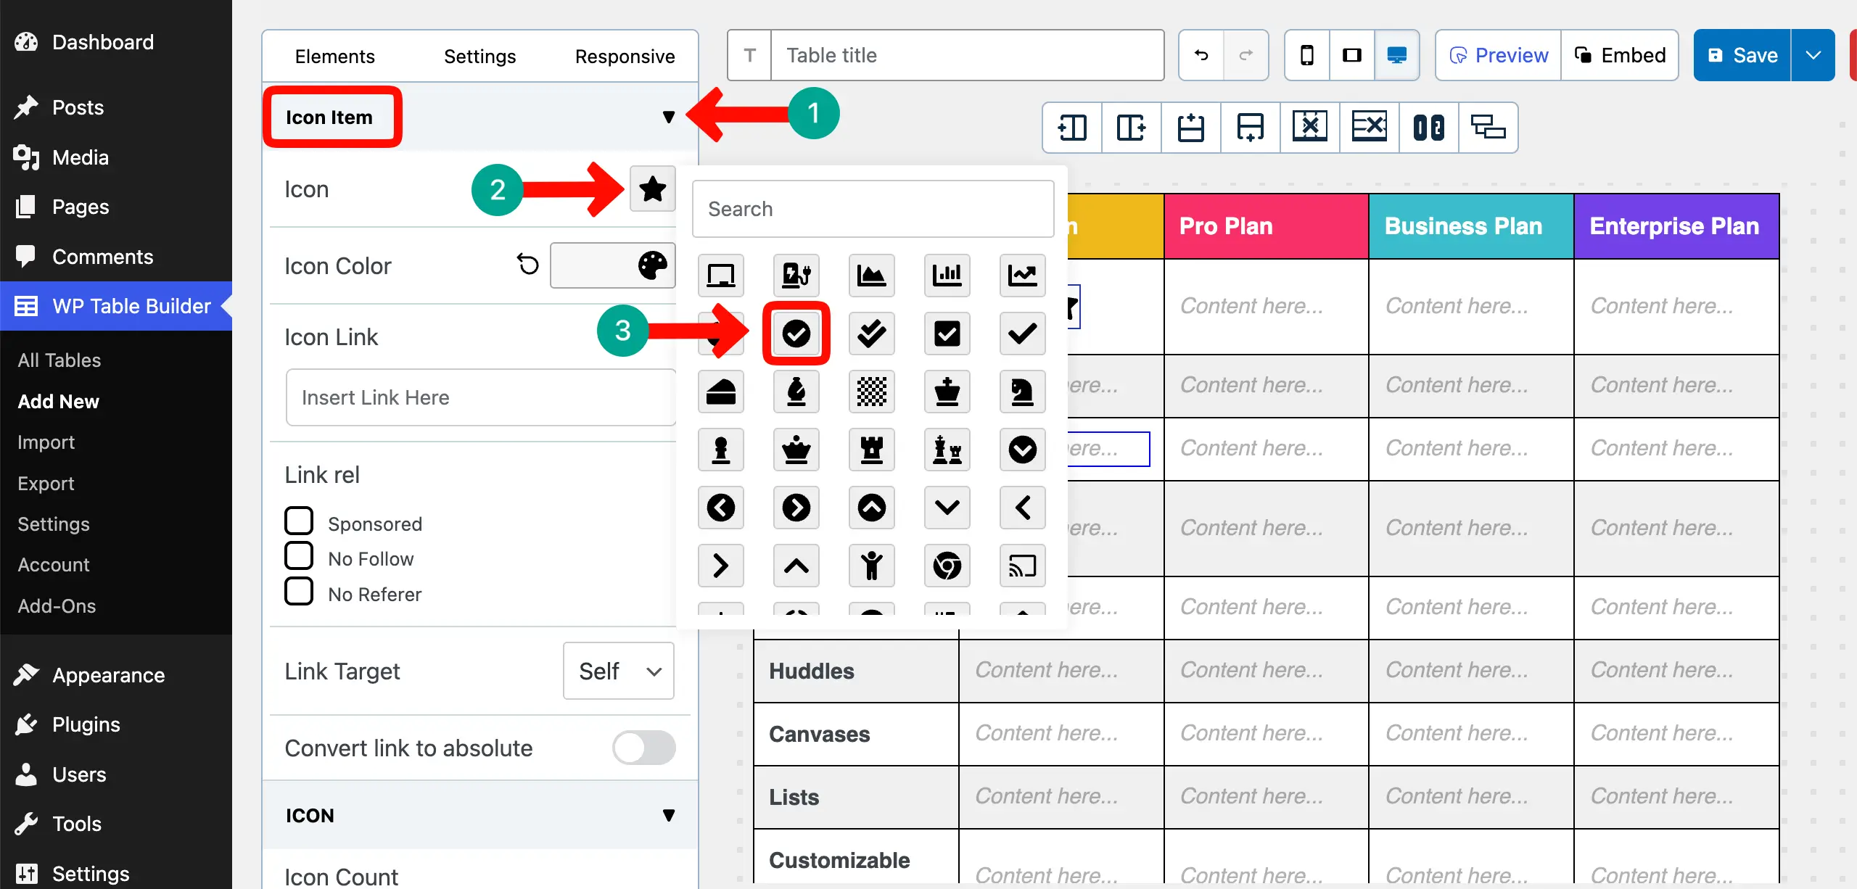The image size is (1857, 889).
Task: Toggle Convert link to absolute switch
Action: point(643,748)
